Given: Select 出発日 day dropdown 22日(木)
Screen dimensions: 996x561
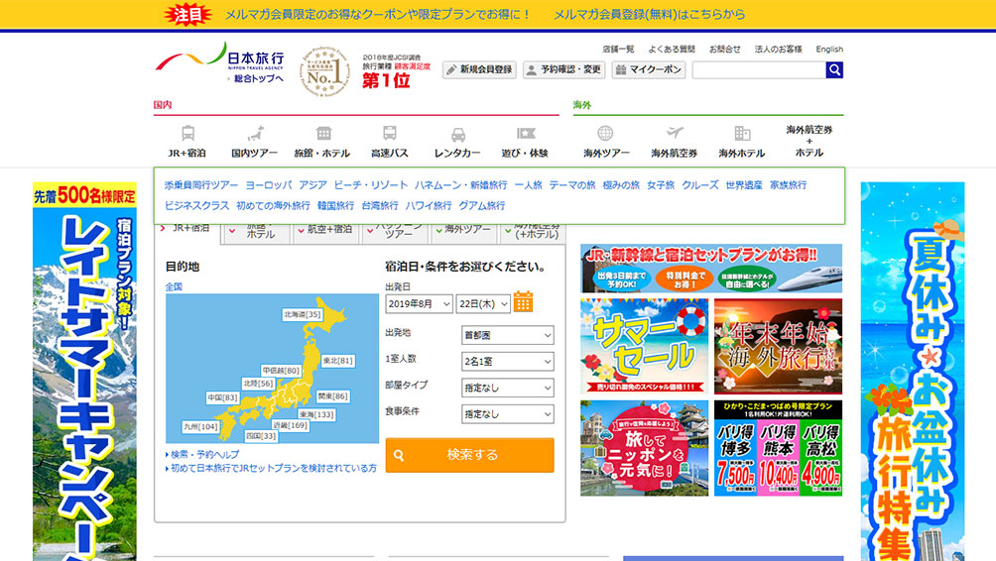Looking at the screenshot, I should click(483, 304).
